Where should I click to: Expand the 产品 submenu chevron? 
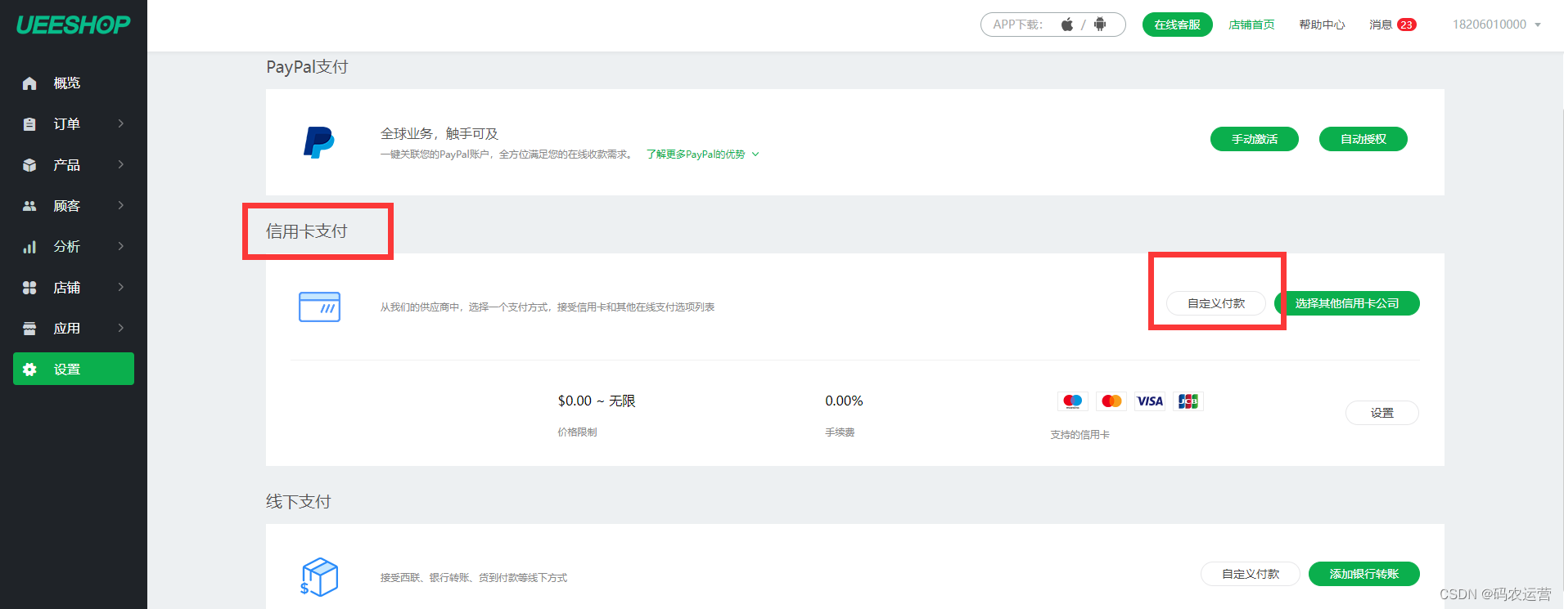121,164
